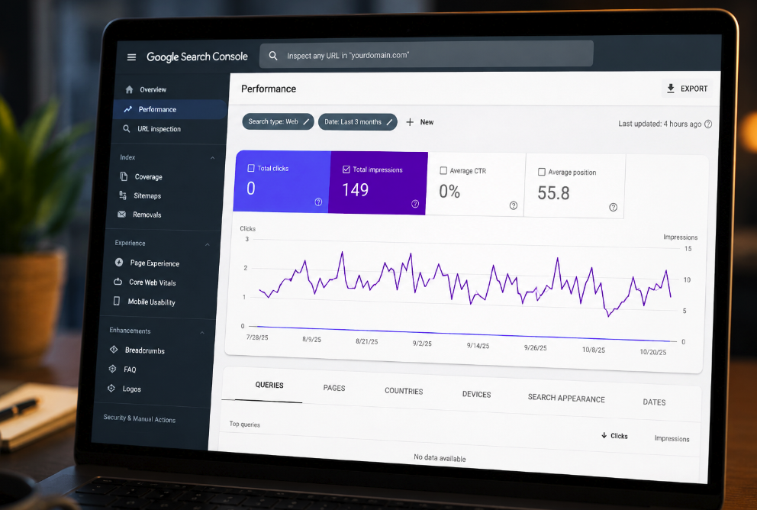Collapse the Experience section chevron
This screenshot has height=510, width=757.
[207, 244]
